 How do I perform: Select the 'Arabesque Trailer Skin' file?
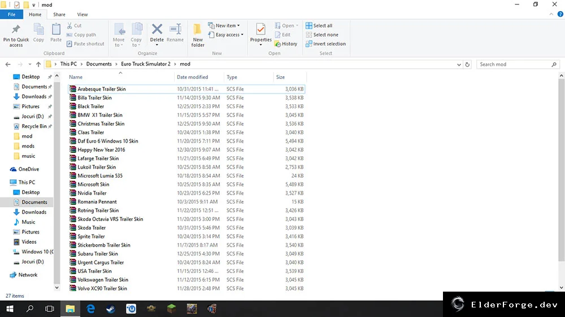[x=186, y=89]
